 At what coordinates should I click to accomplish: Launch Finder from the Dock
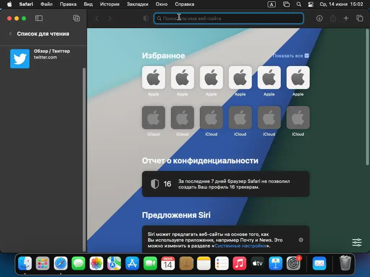[x=25, y=263]
